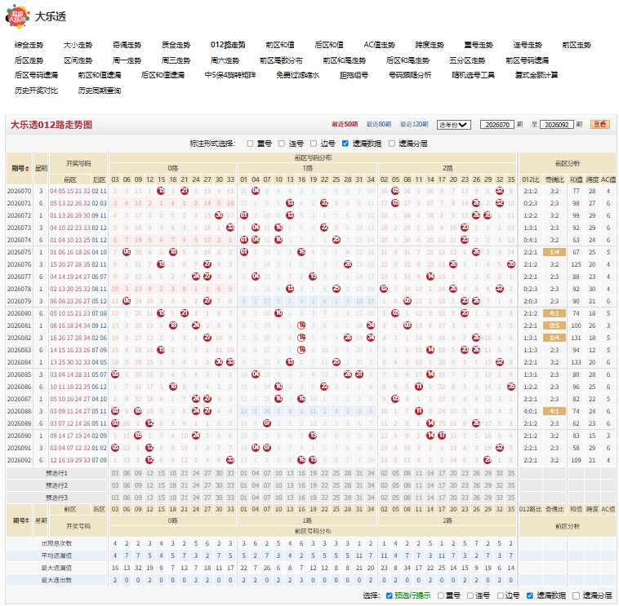Open 复式金额计算 link
Screen dimensions: 619x606
point(536,75)
